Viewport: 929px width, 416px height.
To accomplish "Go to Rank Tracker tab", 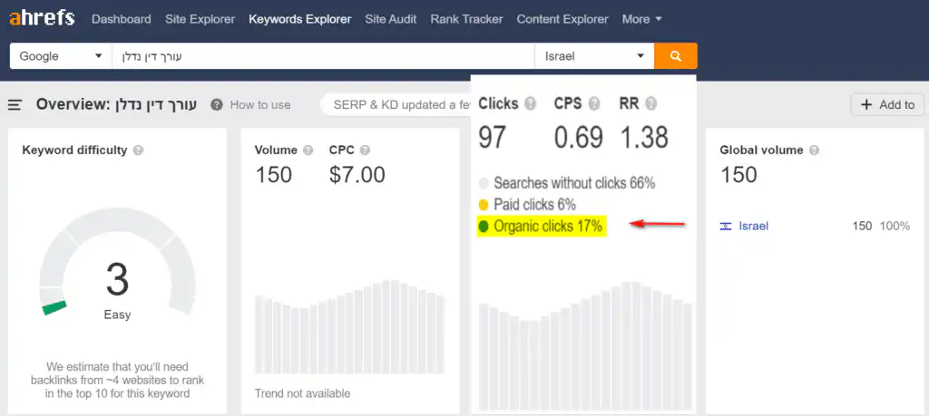I will 466,19.
